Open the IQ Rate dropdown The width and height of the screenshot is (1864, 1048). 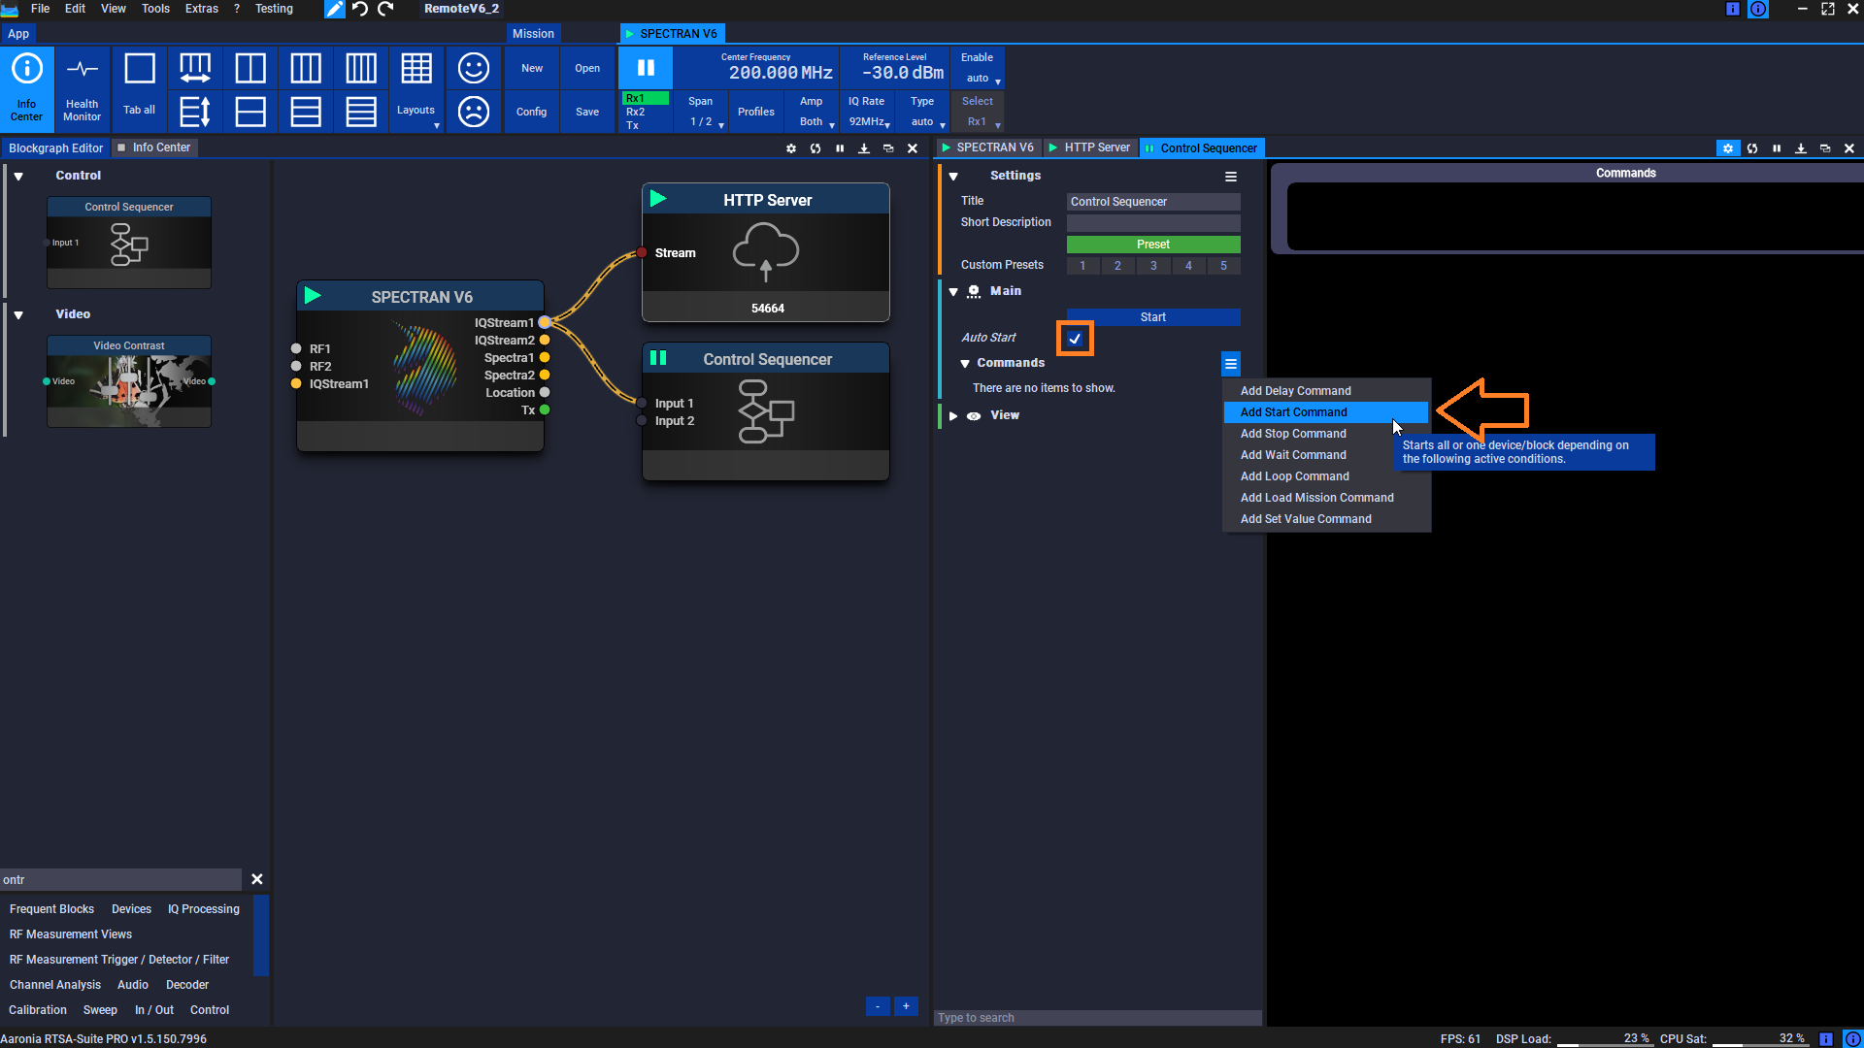coord(867,112)
